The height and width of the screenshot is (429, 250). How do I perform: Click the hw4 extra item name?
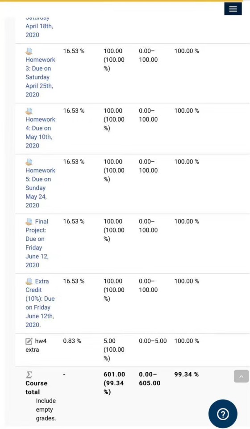coord(36,345)
